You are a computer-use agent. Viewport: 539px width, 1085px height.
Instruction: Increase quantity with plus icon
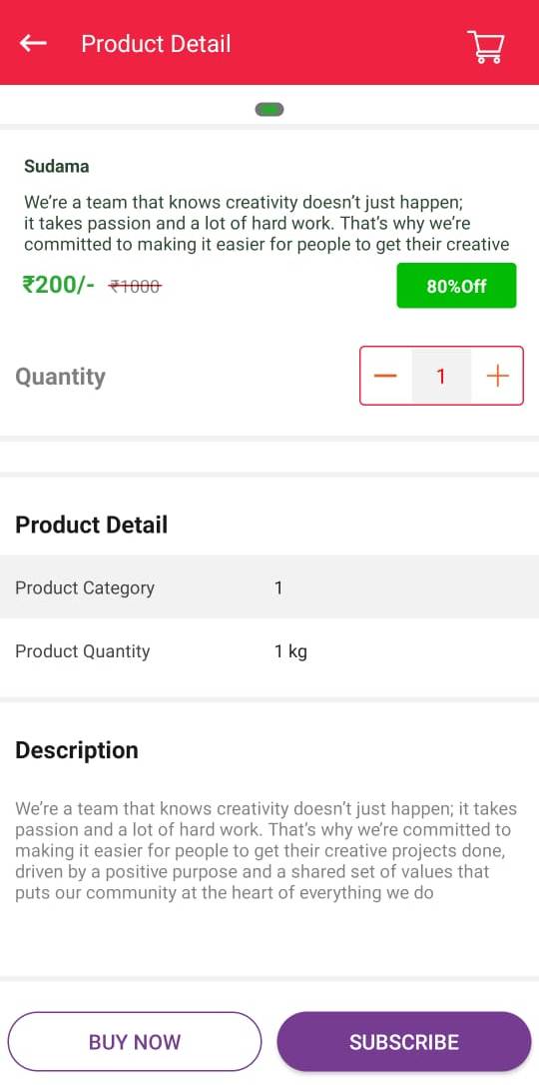point(497,376)
